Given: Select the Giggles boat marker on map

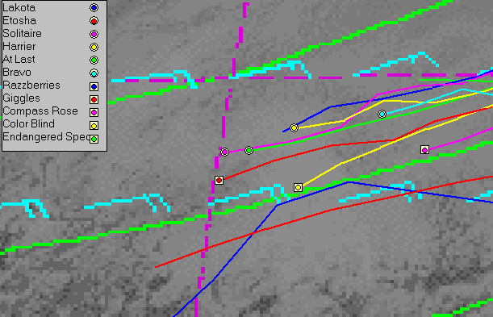Looking at the screenshot, I should tap(219, 180).
